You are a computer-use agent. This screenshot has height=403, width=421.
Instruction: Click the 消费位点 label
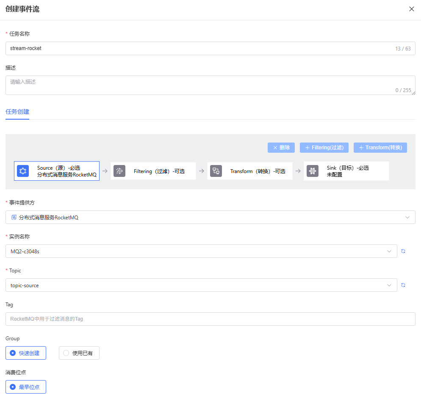tap(16, 372)
